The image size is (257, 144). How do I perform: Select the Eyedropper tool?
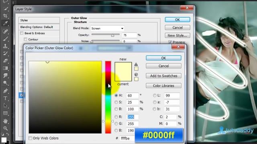pos(5,23)
